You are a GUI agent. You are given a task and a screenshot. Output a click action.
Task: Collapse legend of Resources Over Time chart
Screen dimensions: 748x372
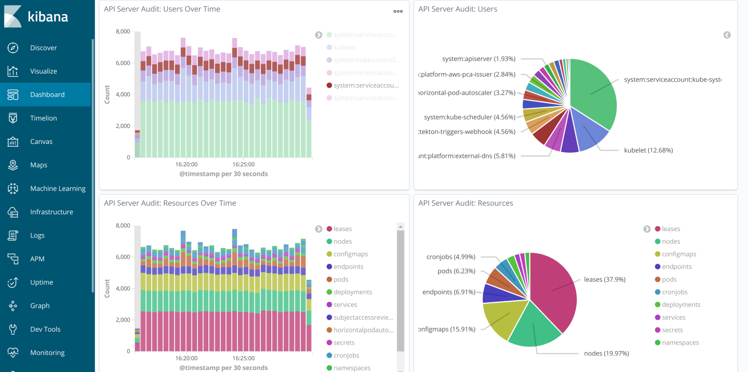319,229
